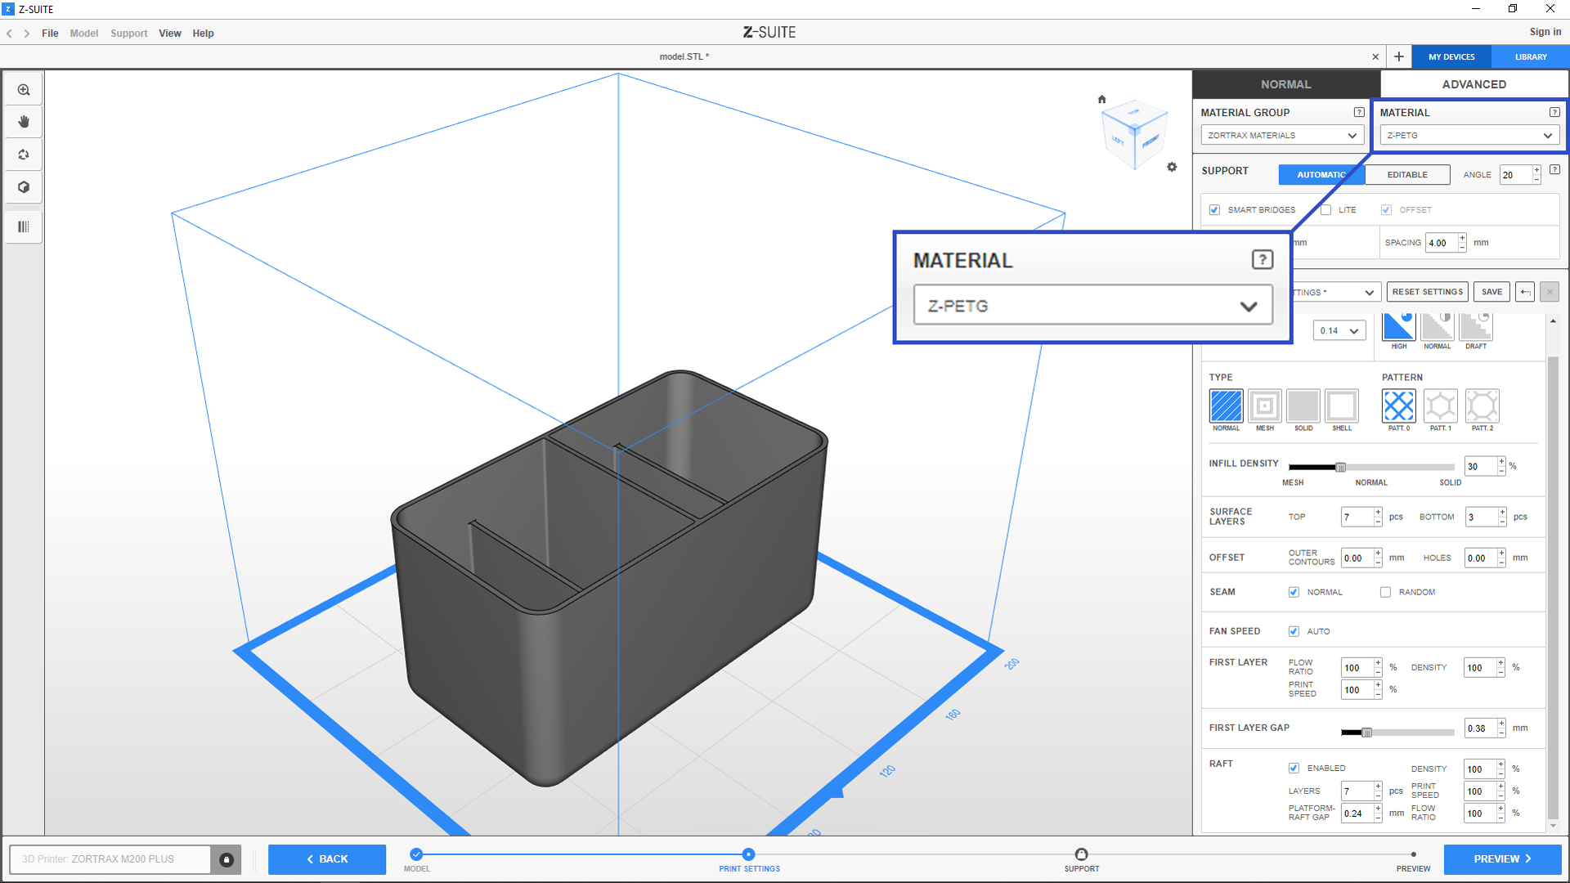This screenshot has width=1570, height=883.
Task: Click the infill density slider handle
Action: [x=1340, y=467]
